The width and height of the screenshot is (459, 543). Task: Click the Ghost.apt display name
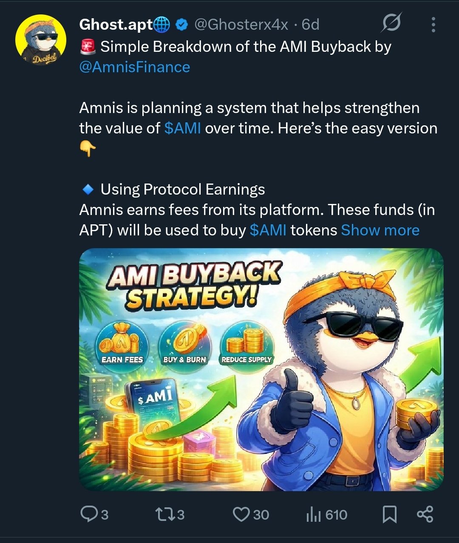coord(116,25)
